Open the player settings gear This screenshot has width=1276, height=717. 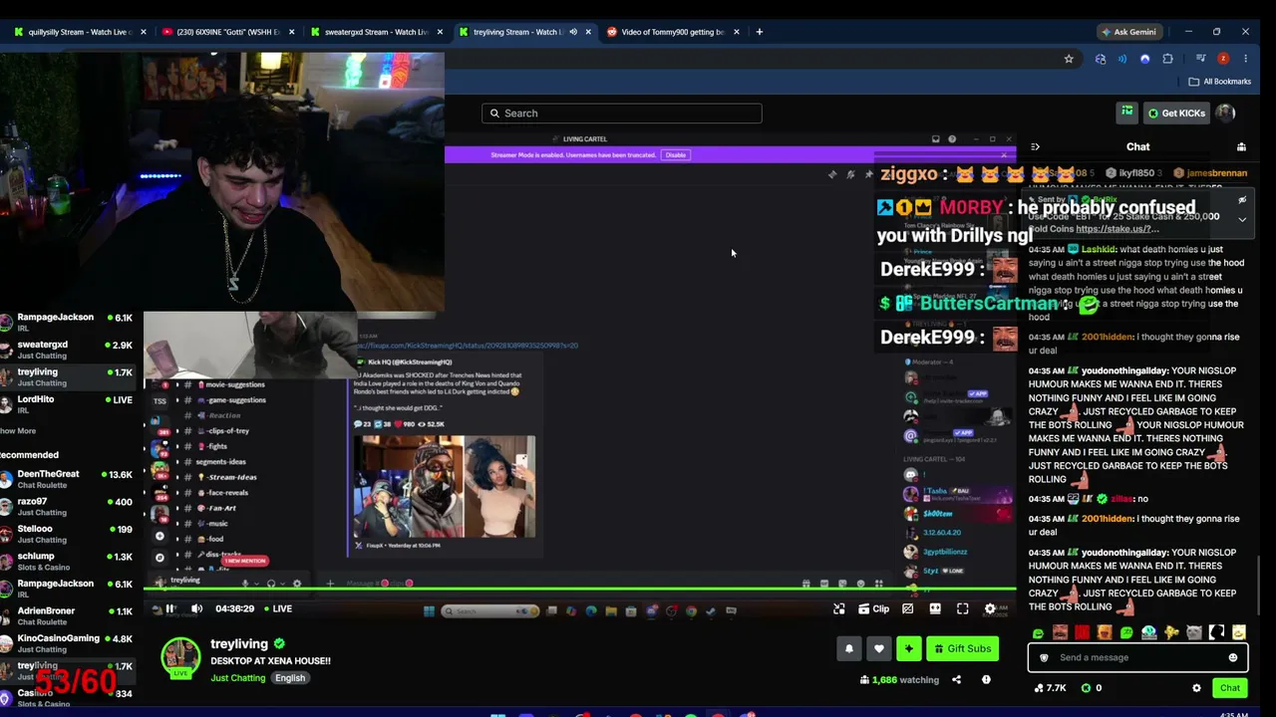[990, 608]
